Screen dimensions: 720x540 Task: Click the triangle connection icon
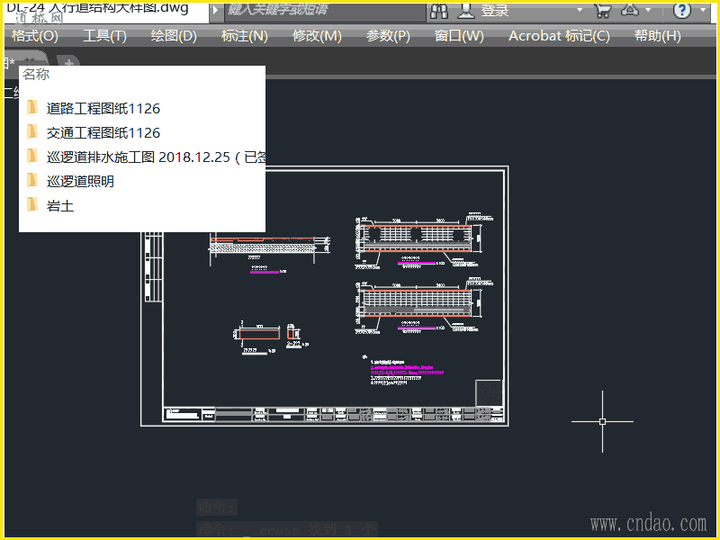click(629, 10)
